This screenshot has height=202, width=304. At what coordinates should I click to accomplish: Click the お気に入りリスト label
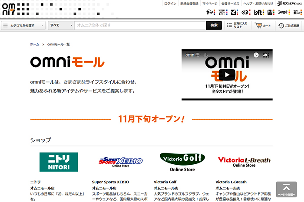(241, 25)
